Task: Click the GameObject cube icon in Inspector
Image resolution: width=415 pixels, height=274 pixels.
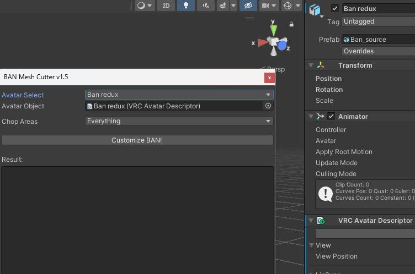Action: coord(315,10)
